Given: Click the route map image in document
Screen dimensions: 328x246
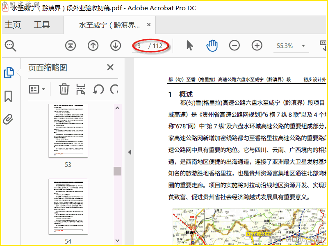Looking at the screenshot, I should 250,227.
